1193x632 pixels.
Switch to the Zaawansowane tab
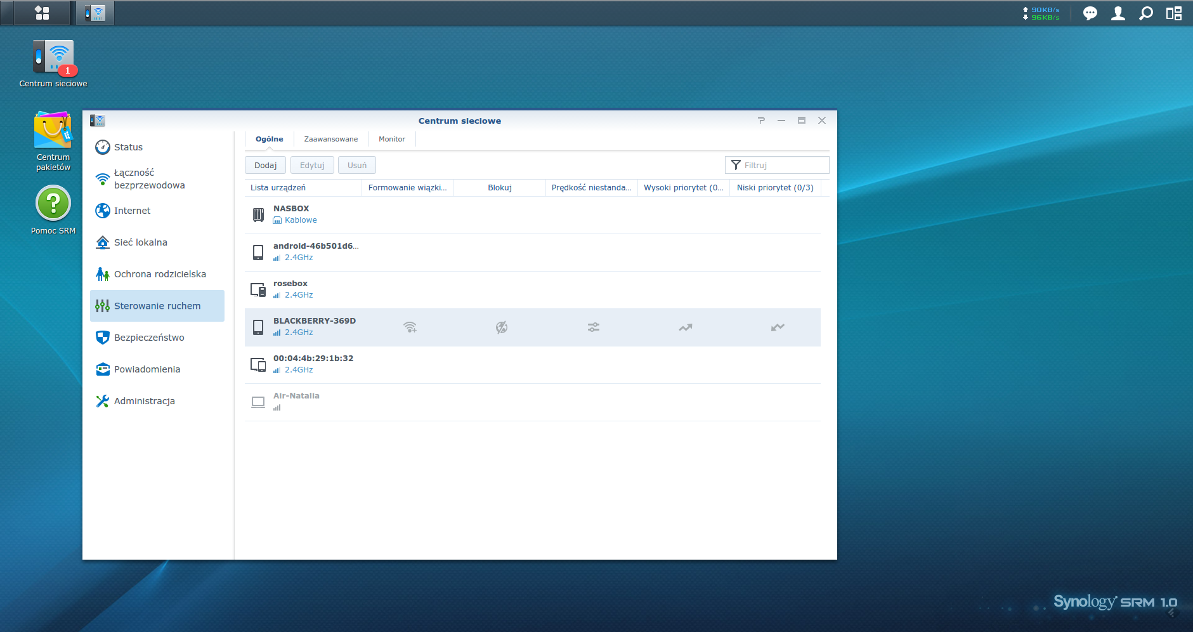[x=330, y=139]
